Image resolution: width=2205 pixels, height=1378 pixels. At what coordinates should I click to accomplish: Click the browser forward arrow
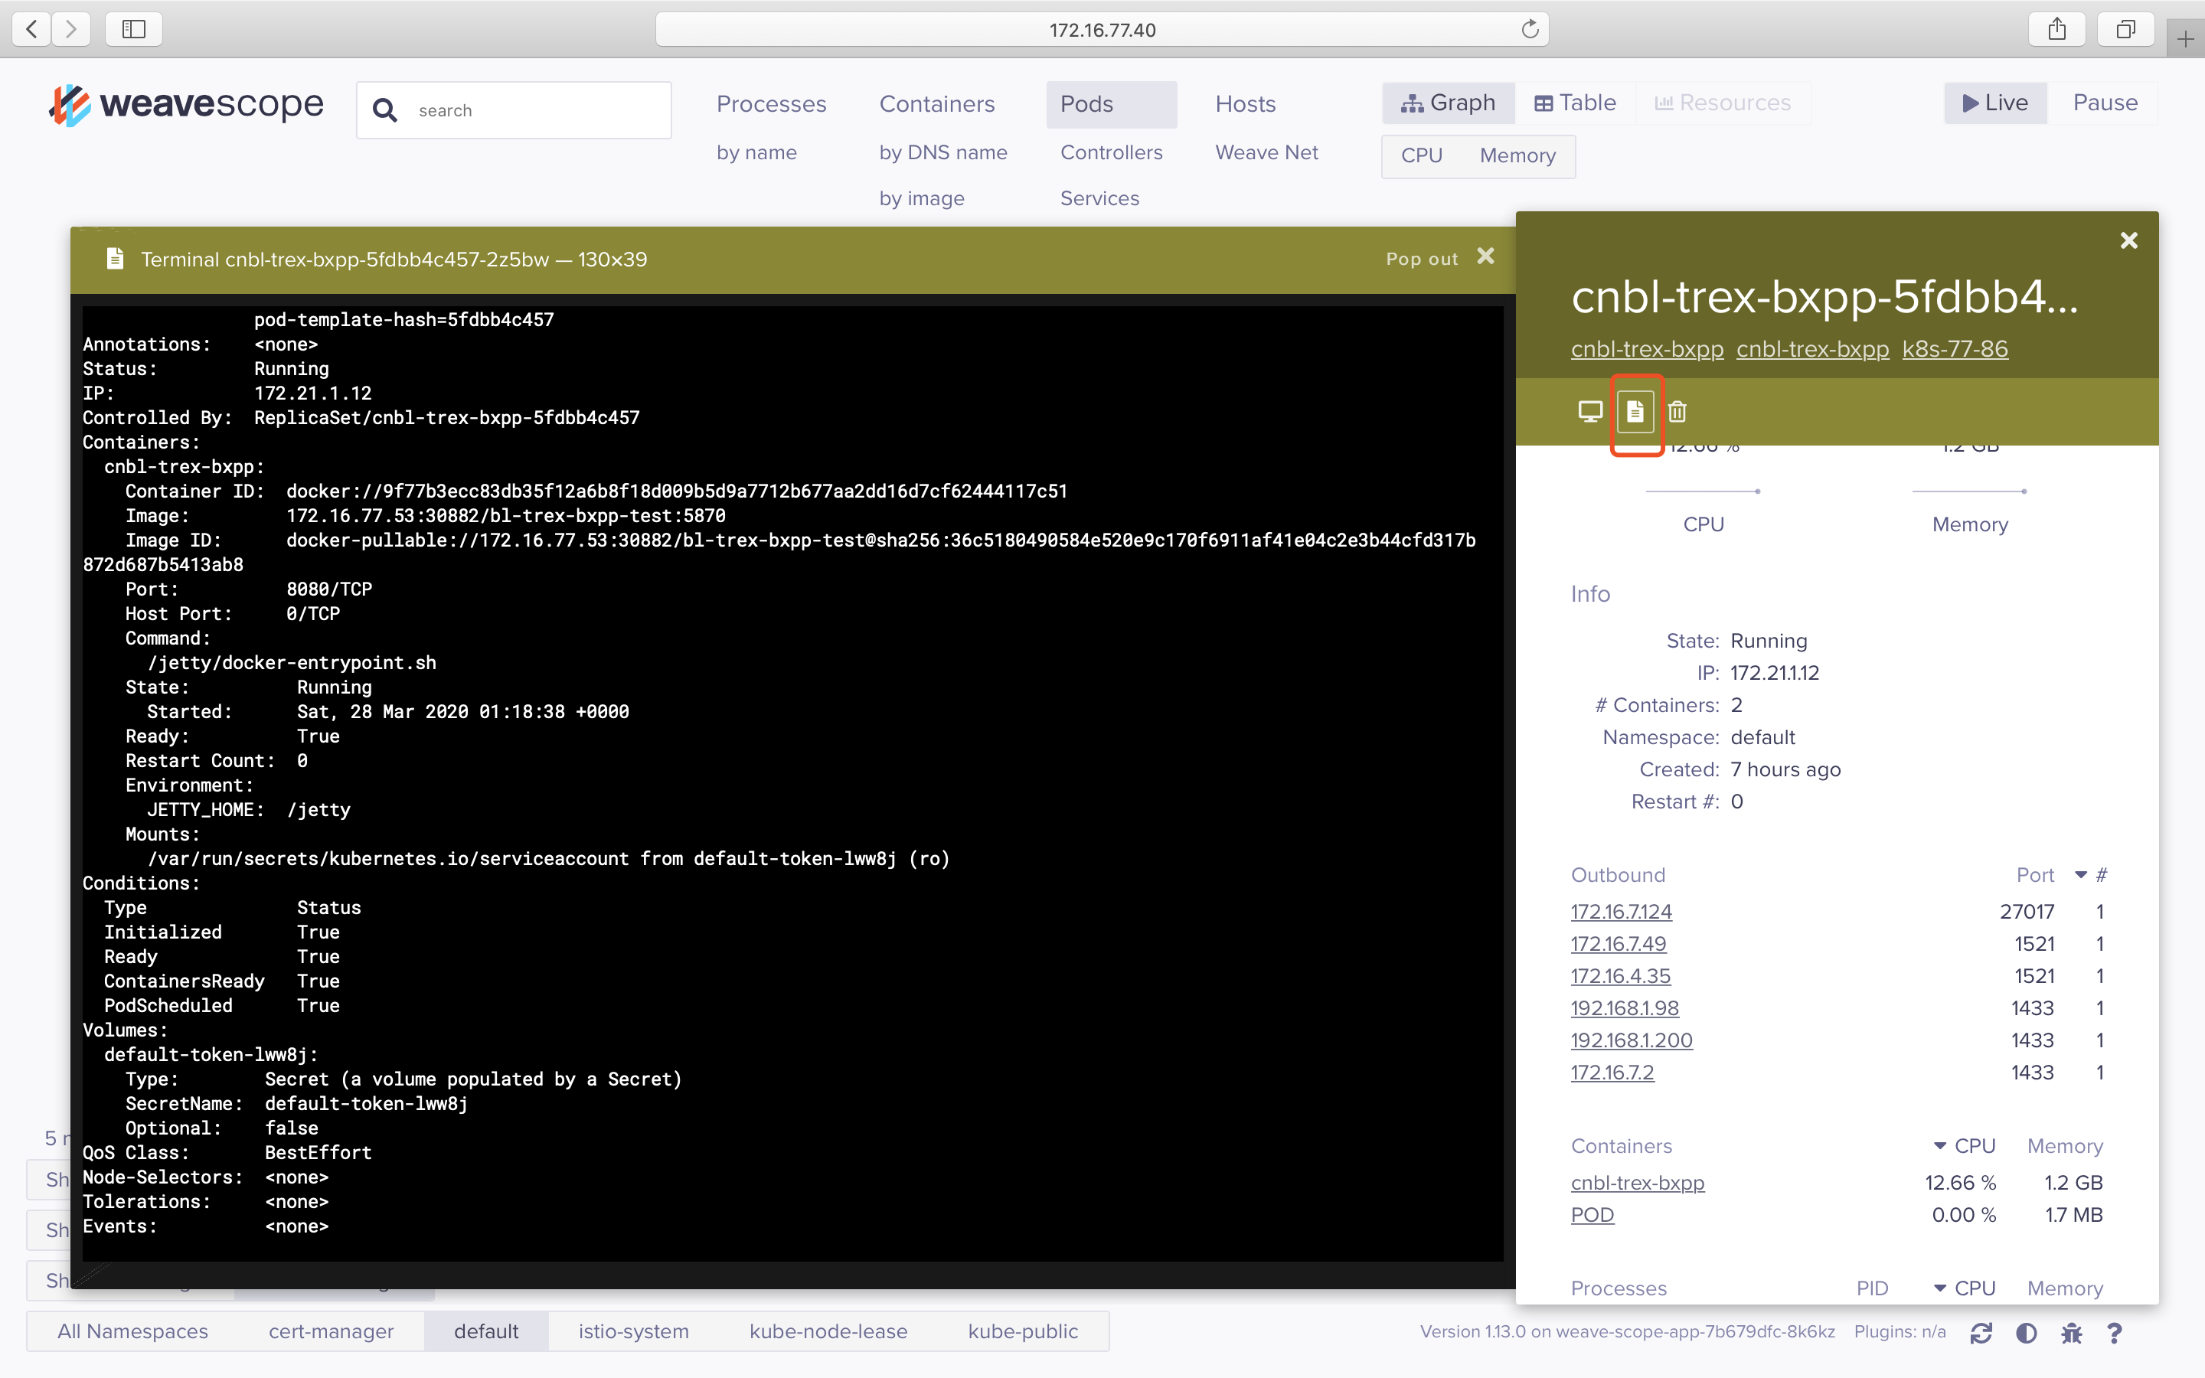pos(71,29)
